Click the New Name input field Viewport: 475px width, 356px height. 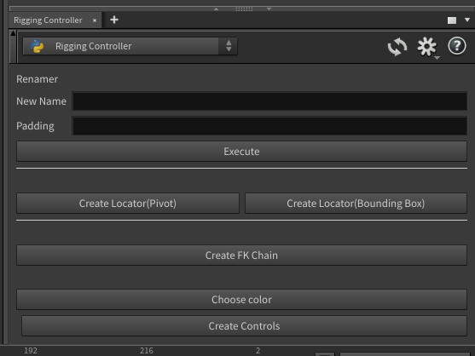pyautogui.click(x=269, y=101)
